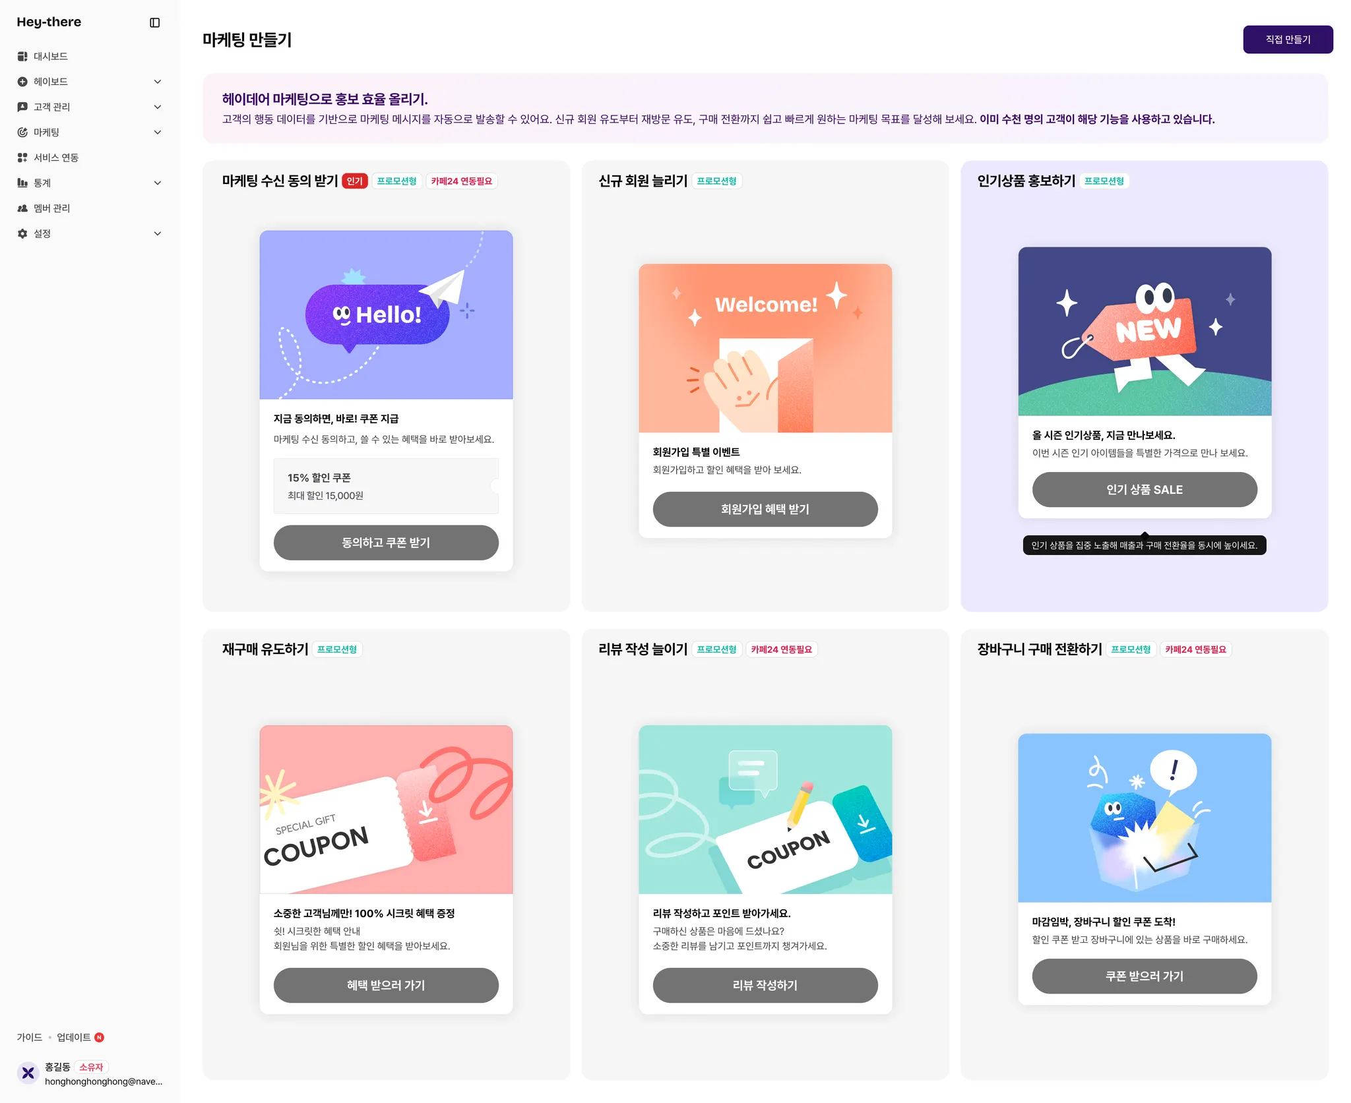Open the 업데이트 link
This screenshot has width=1351, height=1103.
(x=74, y=1037)
